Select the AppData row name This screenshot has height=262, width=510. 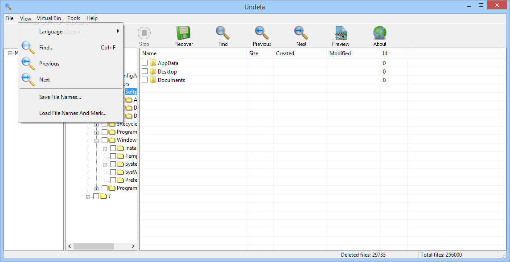[x=168, y=63]
